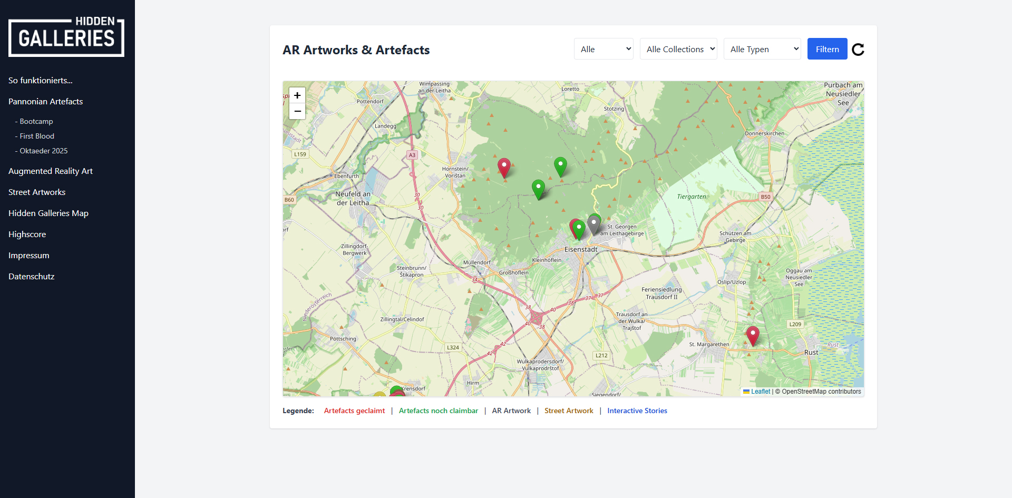The image size is (1012, 498).
Task: Select the gray AR Artwork marker near St. Georgen
Action: tap(594, 224)
